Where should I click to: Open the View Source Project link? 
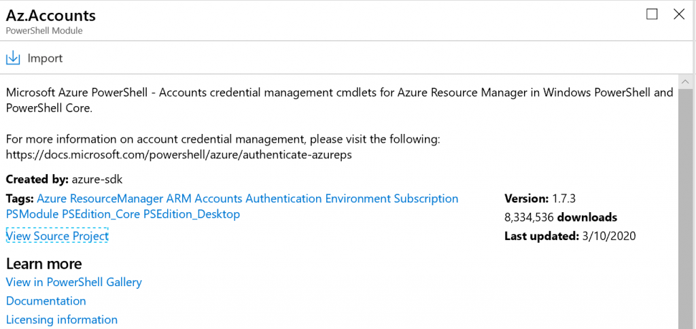[x=57, y=236]
